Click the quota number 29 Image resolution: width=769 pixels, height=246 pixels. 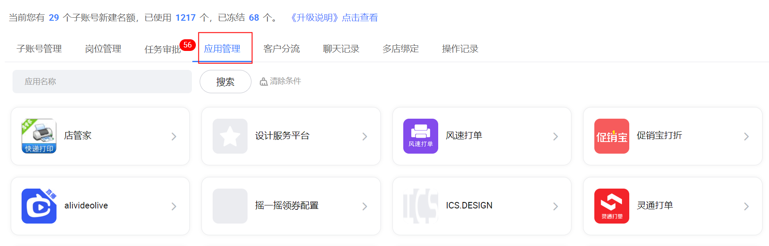[54, 18]
